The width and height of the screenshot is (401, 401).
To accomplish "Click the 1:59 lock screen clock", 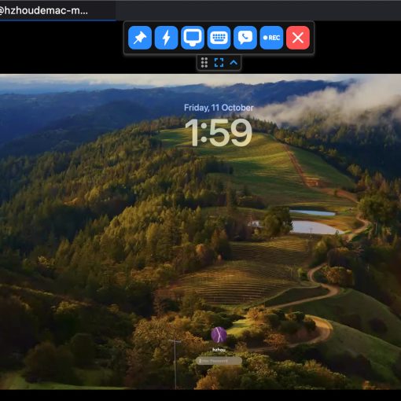I will (x=219, y=133).
